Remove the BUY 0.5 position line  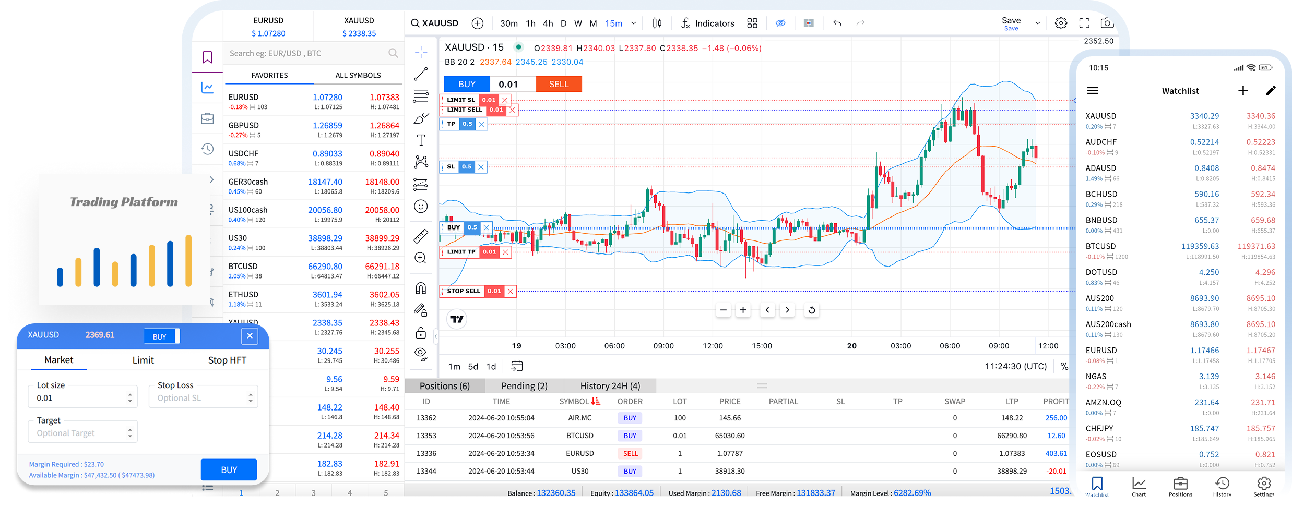(486, 227)
